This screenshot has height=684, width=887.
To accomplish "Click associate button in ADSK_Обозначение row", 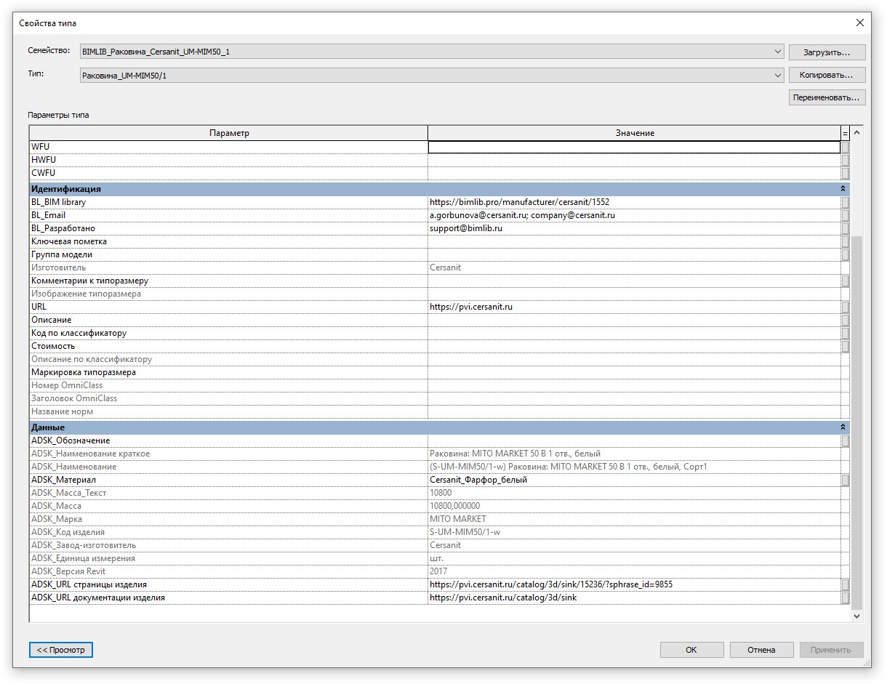I will 846,440.
